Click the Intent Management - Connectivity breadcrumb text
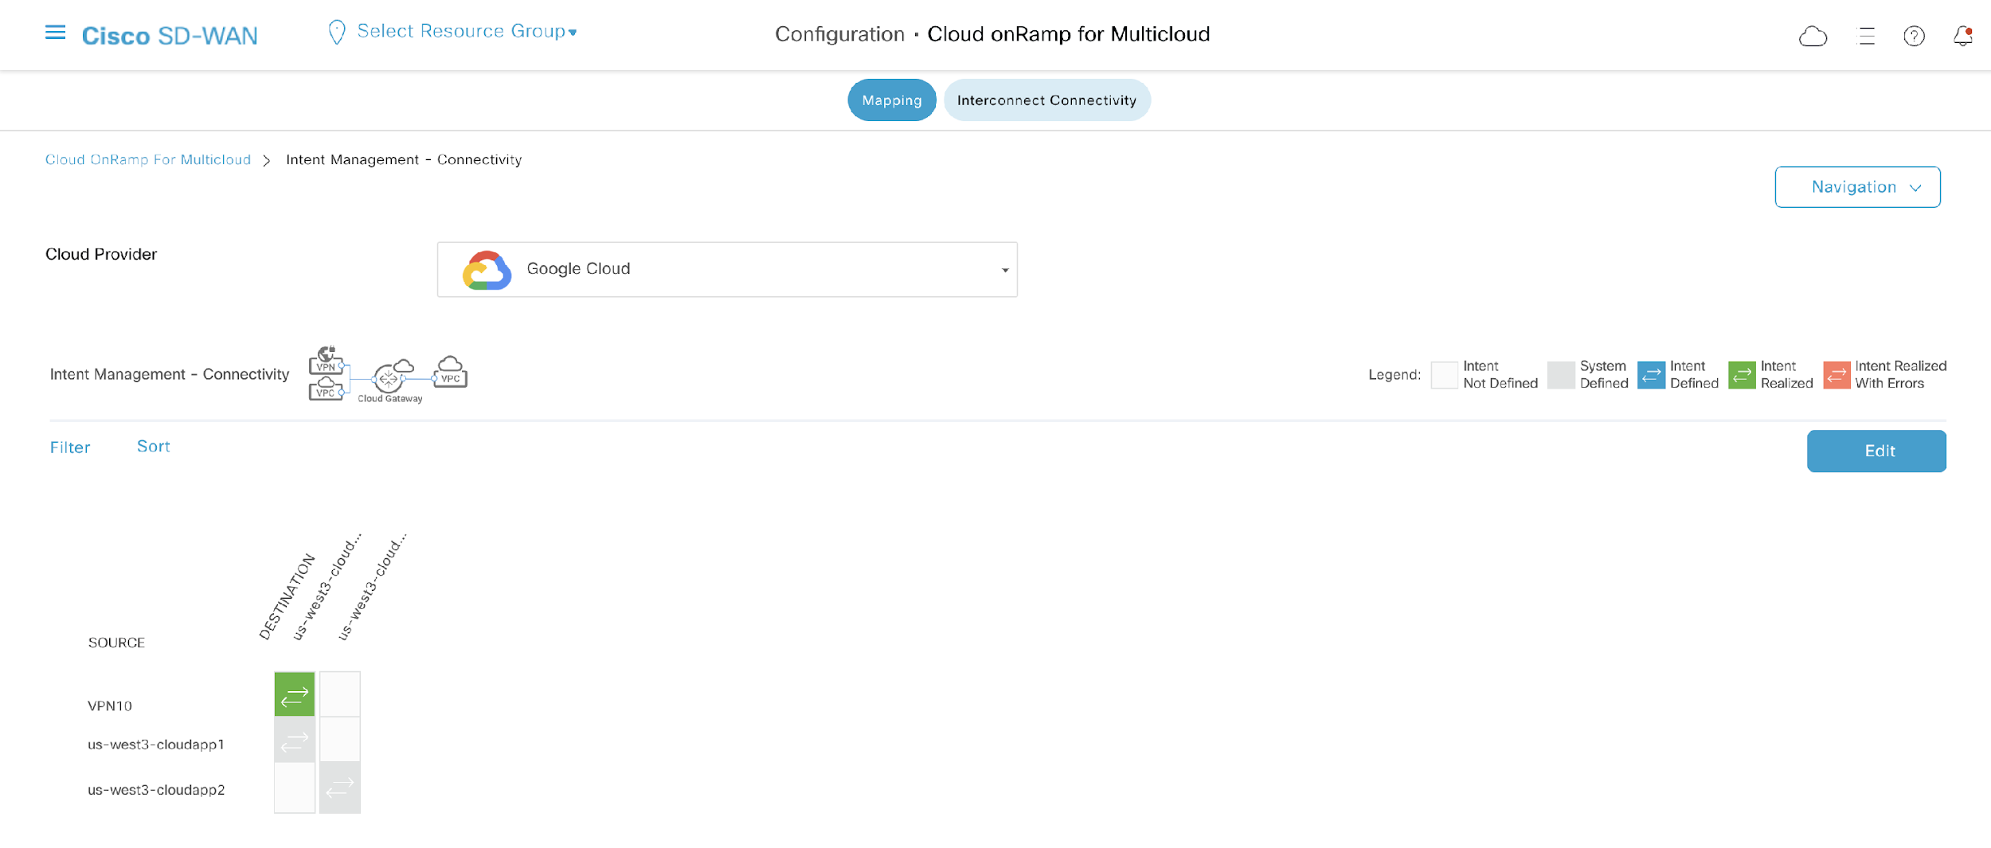 [x=404, y=160]
